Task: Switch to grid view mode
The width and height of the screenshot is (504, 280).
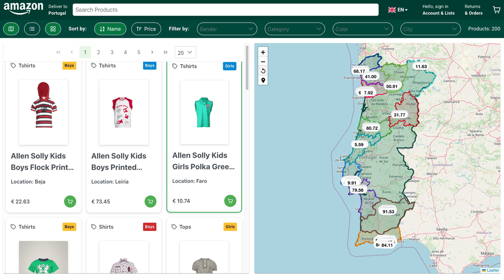Action: pos(53,29)
